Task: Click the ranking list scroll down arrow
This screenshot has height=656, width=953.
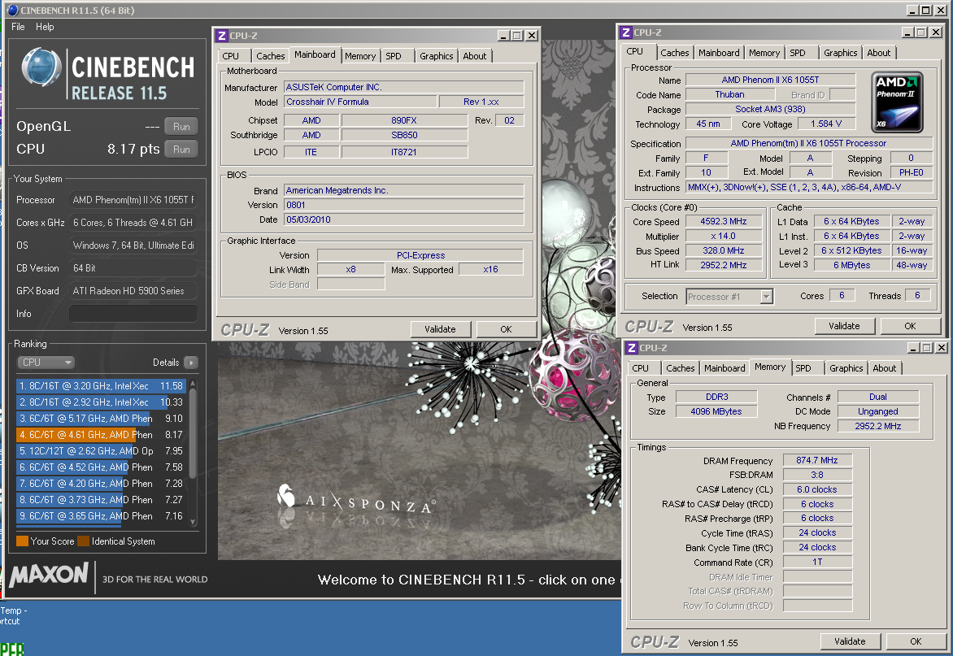Action: (x=194, y=522)
